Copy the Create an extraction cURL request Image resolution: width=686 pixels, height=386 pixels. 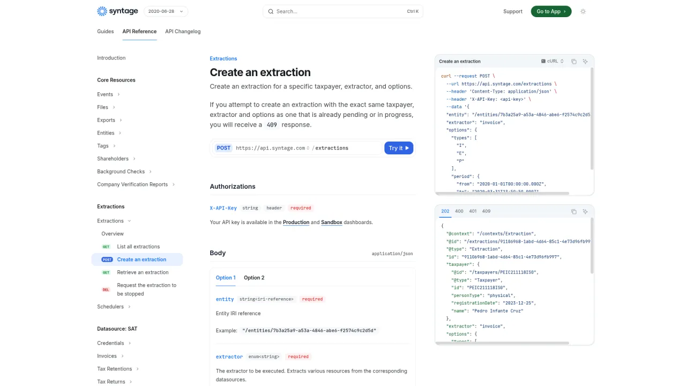[573, 62]
